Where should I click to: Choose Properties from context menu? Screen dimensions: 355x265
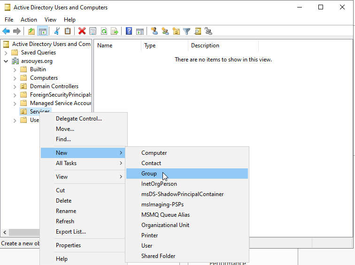83,245
